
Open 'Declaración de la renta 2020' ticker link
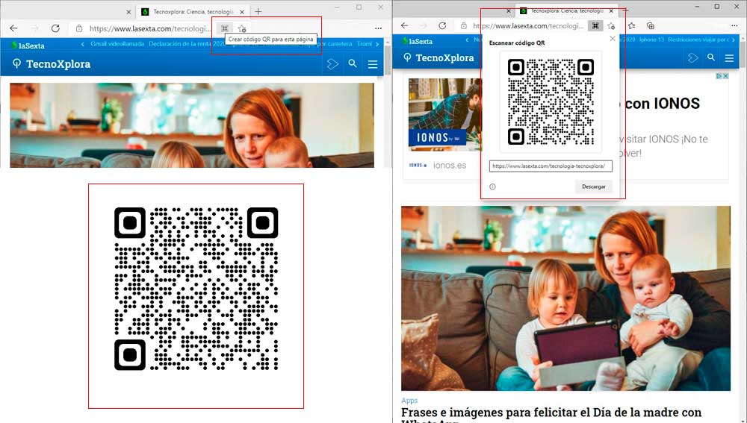(x=186, y=44)
